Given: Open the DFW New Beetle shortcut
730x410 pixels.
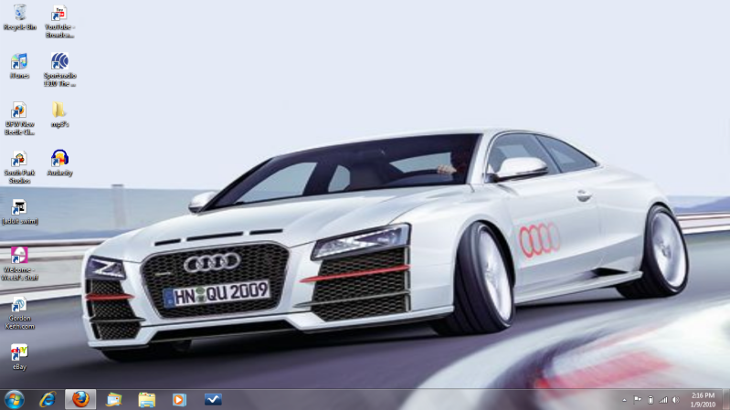Looking at the screenshot, I should [x=19, y=118].
